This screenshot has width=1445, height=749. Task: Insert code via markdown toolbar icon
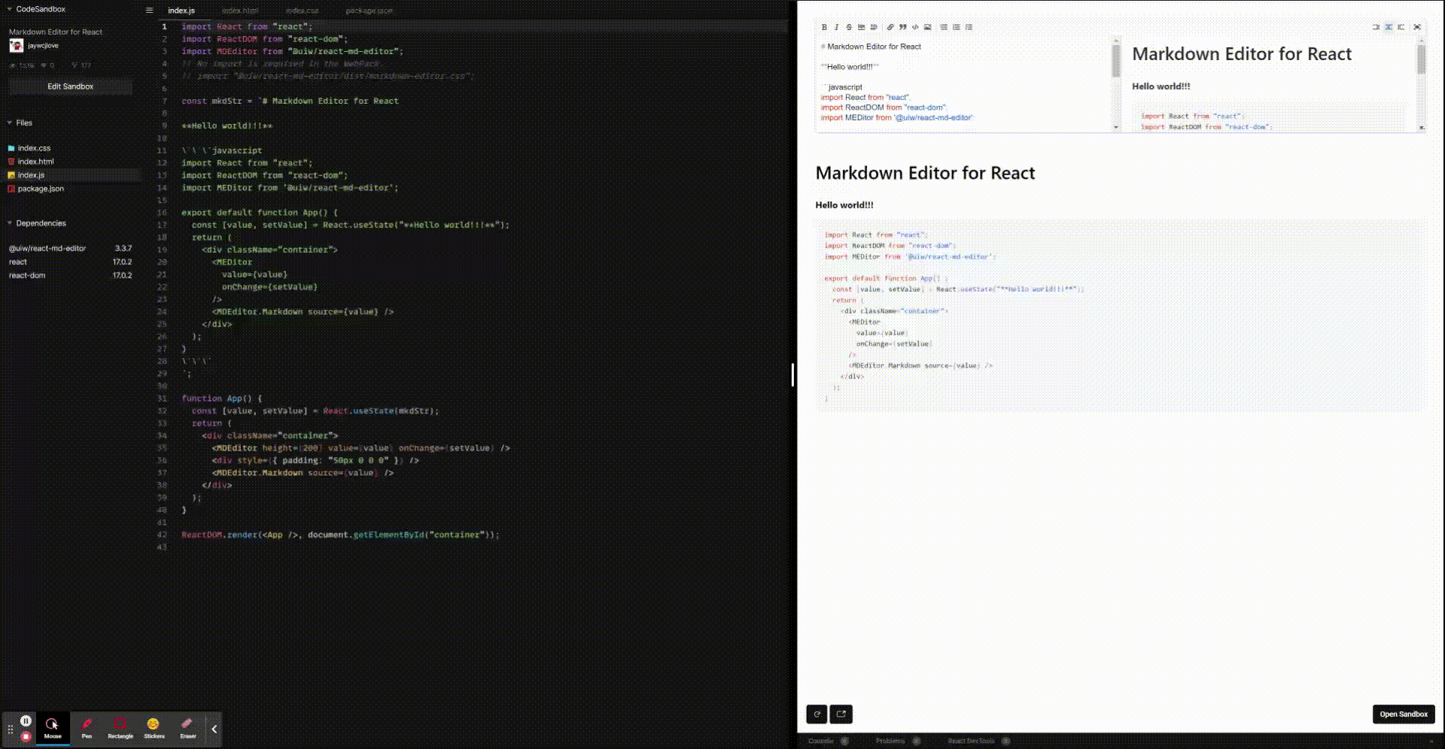pos(915,27)
